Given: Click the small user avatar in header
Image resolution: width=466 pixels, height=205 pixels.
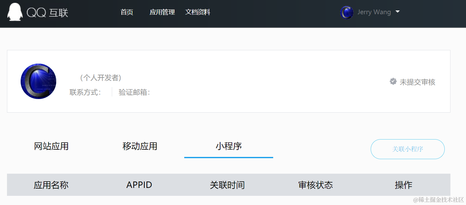Looking at the screenshot, I should 347,12.
